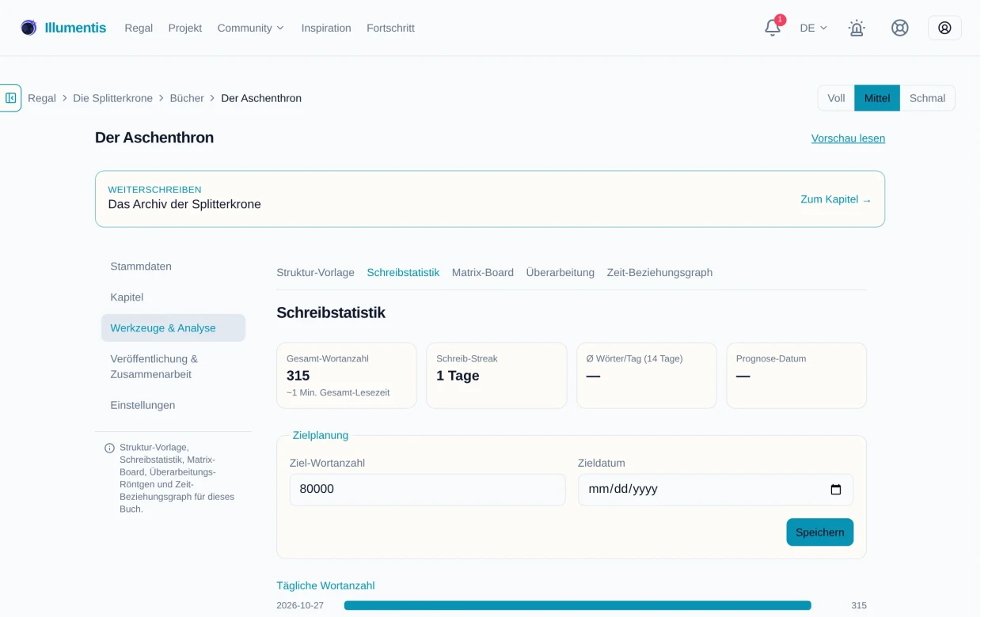Follow the Vorschau lesen link

848,138
